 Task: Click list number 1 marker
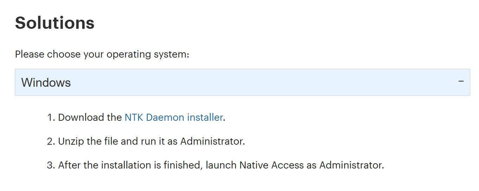tap(51, 117)
